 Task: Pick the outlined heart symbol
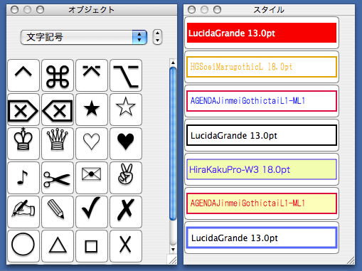coord(92,144)
